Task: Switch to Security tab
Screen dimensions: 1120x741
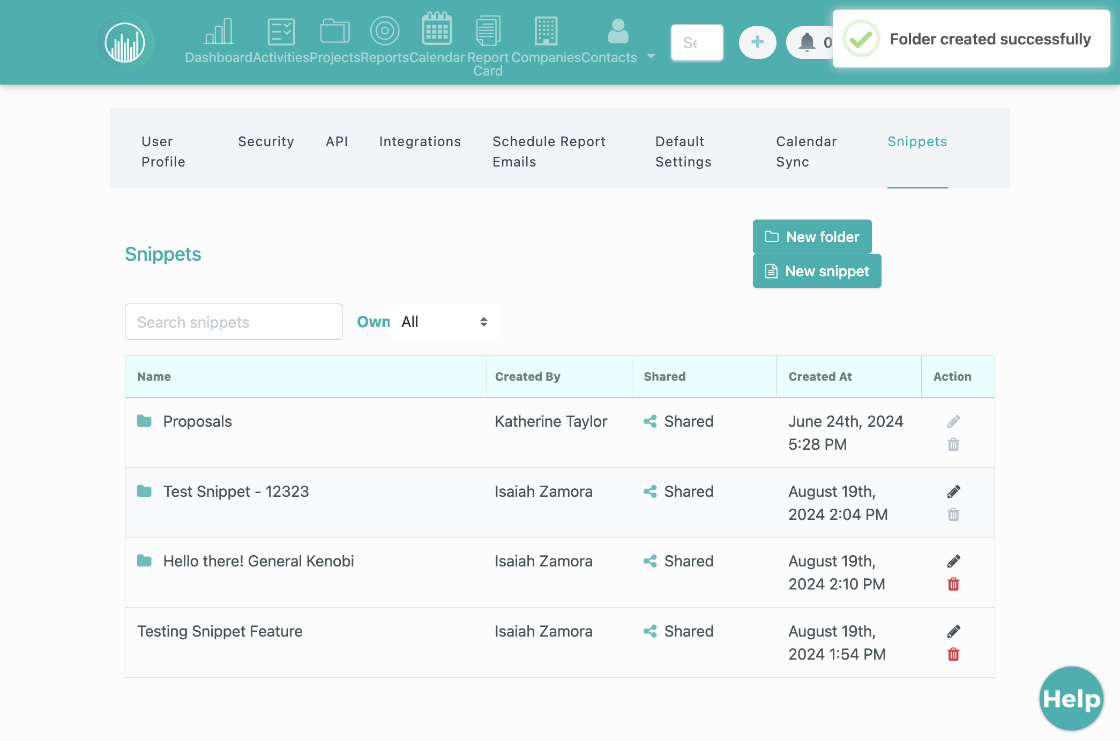Action: (x=266, y=141)
